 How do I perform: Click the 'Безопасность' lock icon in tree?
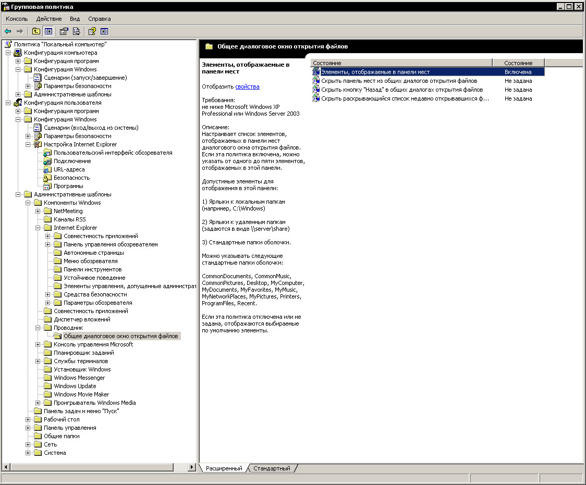click(x=48, y=178)
